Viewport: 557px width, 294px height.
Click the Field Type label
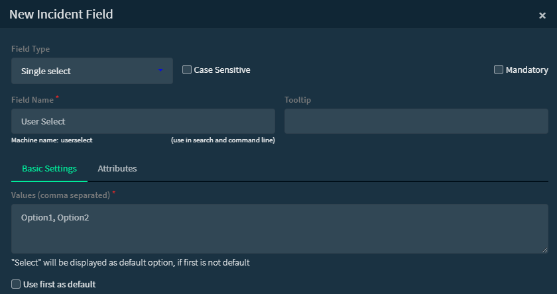(x=31, y=49)
